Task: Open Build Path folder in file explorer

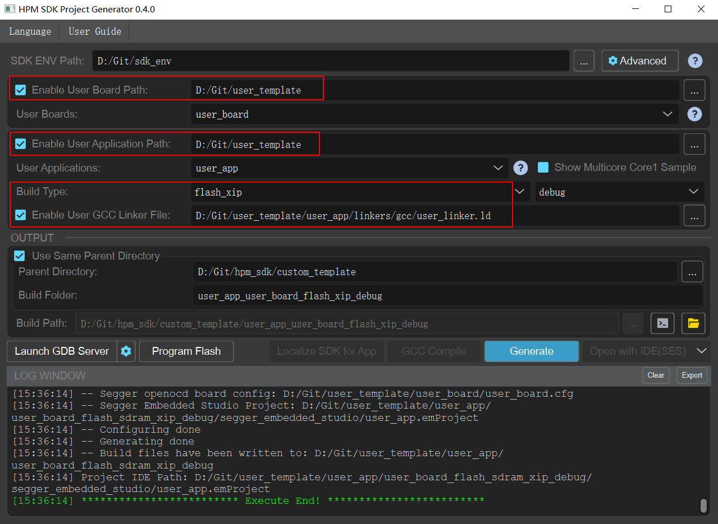Action: [693, 323]
